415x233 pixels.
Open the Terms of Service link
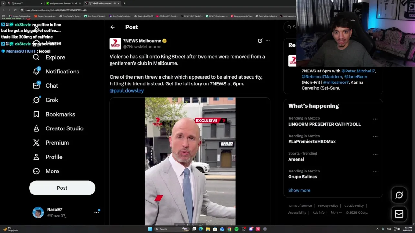300,206
